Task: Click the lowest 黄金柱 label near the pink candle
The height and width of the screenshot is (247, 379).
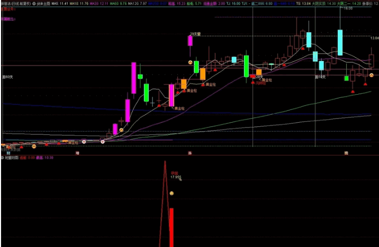Action: tap(179, 108)
